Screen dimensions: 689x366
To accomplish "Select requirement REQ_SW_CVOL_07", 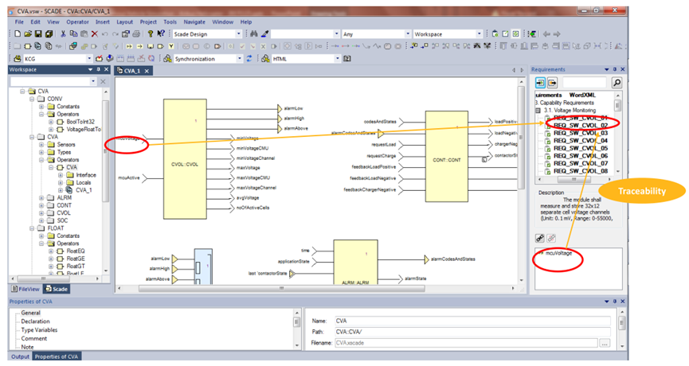I will point(581,163).
